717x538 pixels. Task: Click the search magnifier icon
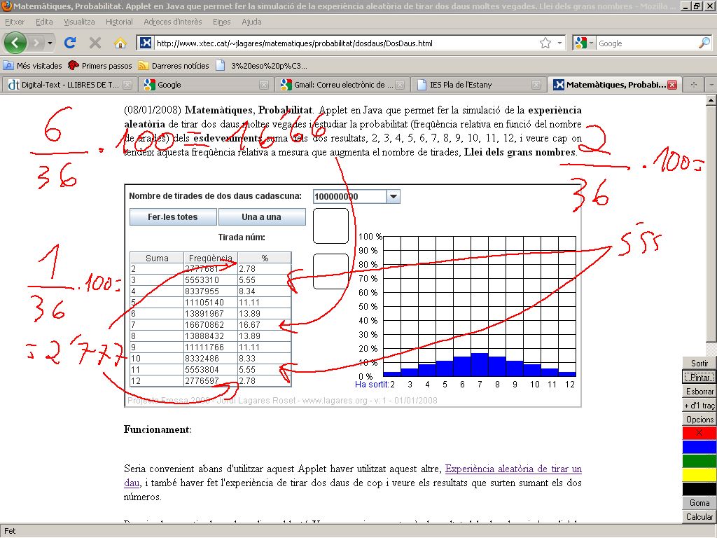tap(704, 43)
